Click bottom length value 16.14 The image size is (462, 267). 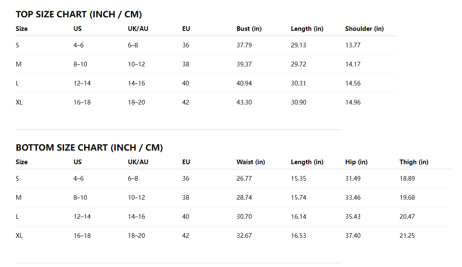tap(299, 217)
